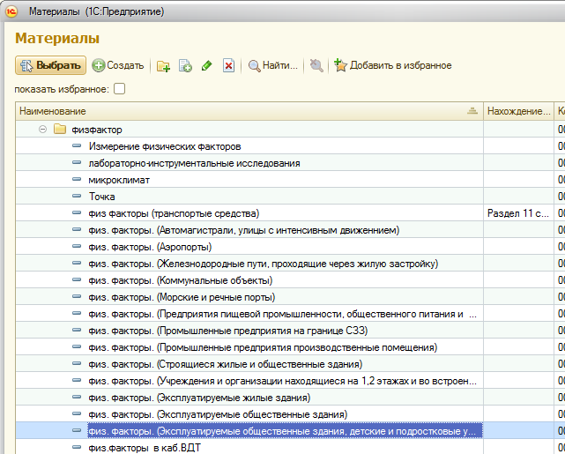
Task: Select физ. факторы (Морские и речные порты)
Action: (x=182, y=297)
